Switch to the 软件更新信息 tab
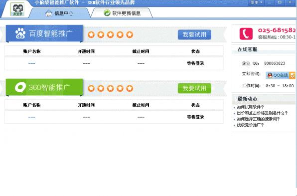The height and width of the screenshot is (196, 297). click(122, 13)
